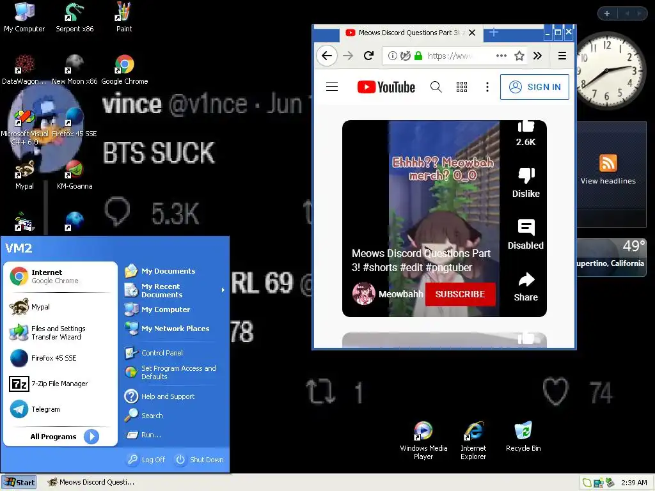Launch KM-Goanna desktop shortcut
Screen dimensions: 655x491
74,175
